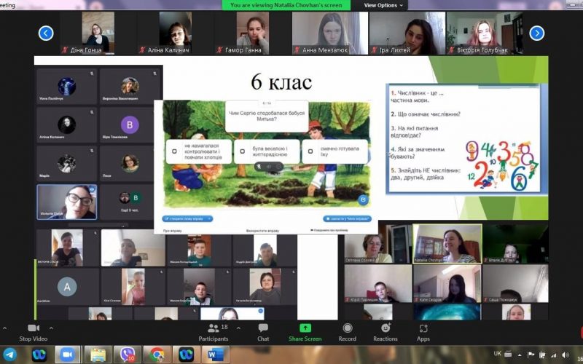
Task: Open the Participants panel
Action: pos(213,328)
